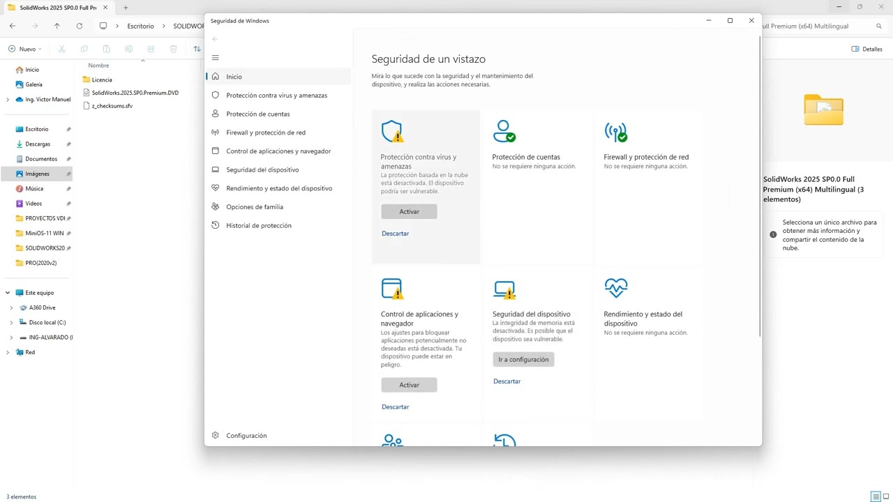Image resolution: width=893 pixels, height=502 pixels.
Task: Expand the Ing. Victor Manuel OneDrive node
Action: coord(8,100)
